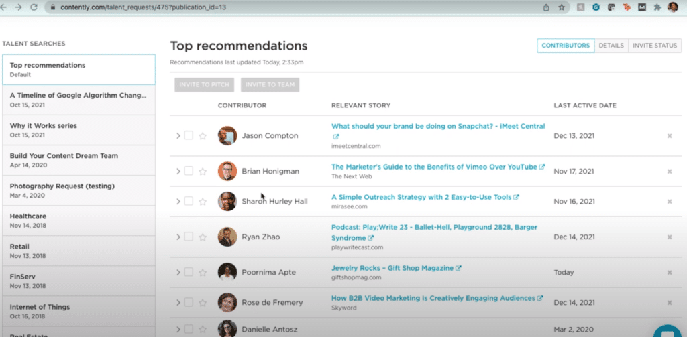Open The Marketer's Guide Vimeo story link
The image size is (687, 337).
(x=434, y=167)
